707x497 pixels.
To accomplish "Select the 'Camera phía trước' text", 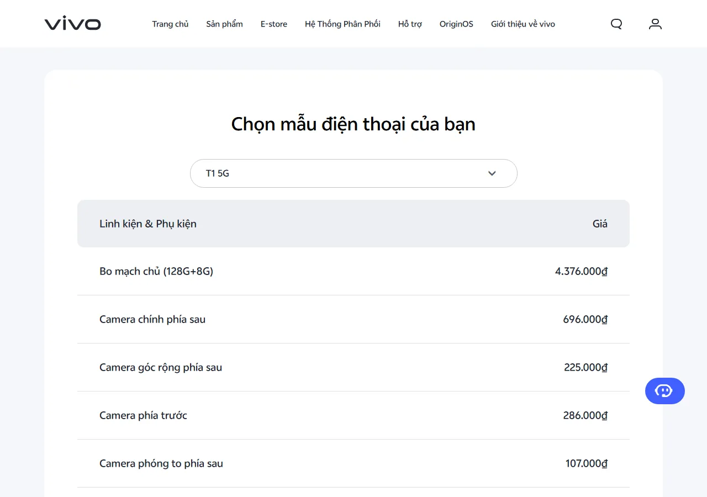I will (x=143, y=415).
